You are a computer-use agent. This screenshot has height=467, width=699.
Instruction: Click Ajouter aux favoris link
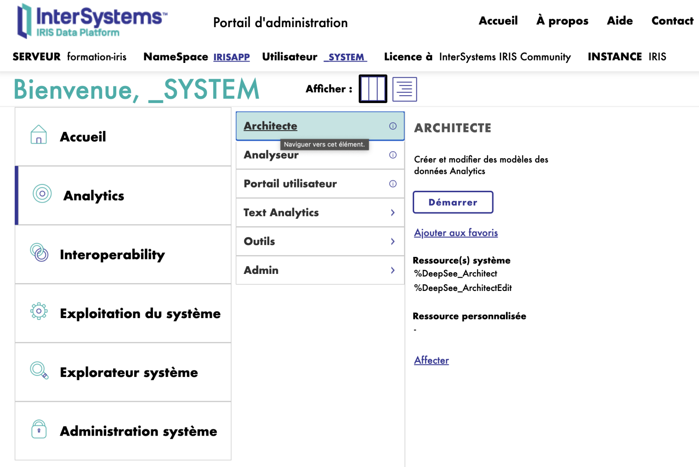click(x=456, y=233)
